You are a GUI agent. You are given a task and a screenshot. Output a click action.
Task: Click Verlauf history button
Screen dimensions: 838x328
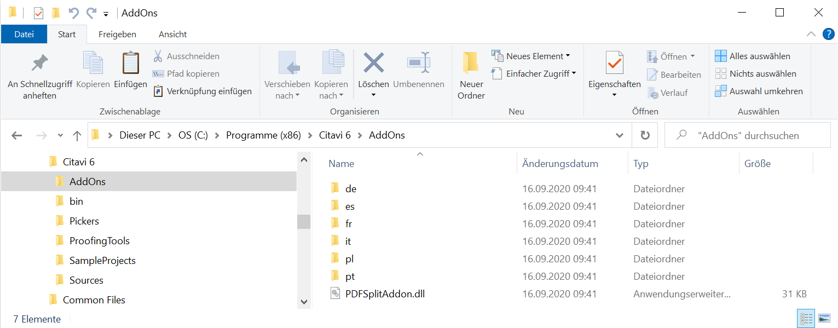point(667,93)
